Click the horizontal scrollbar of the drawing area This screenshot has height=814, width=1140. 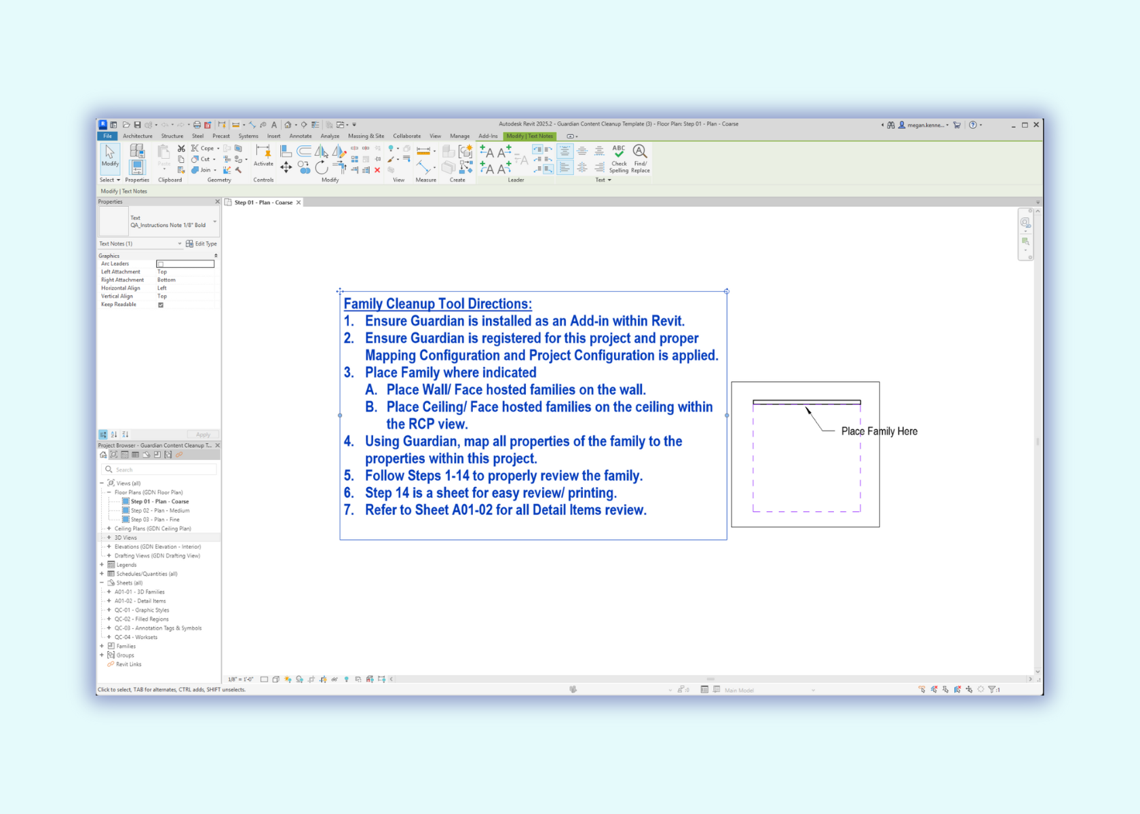[x=710, y=679]
